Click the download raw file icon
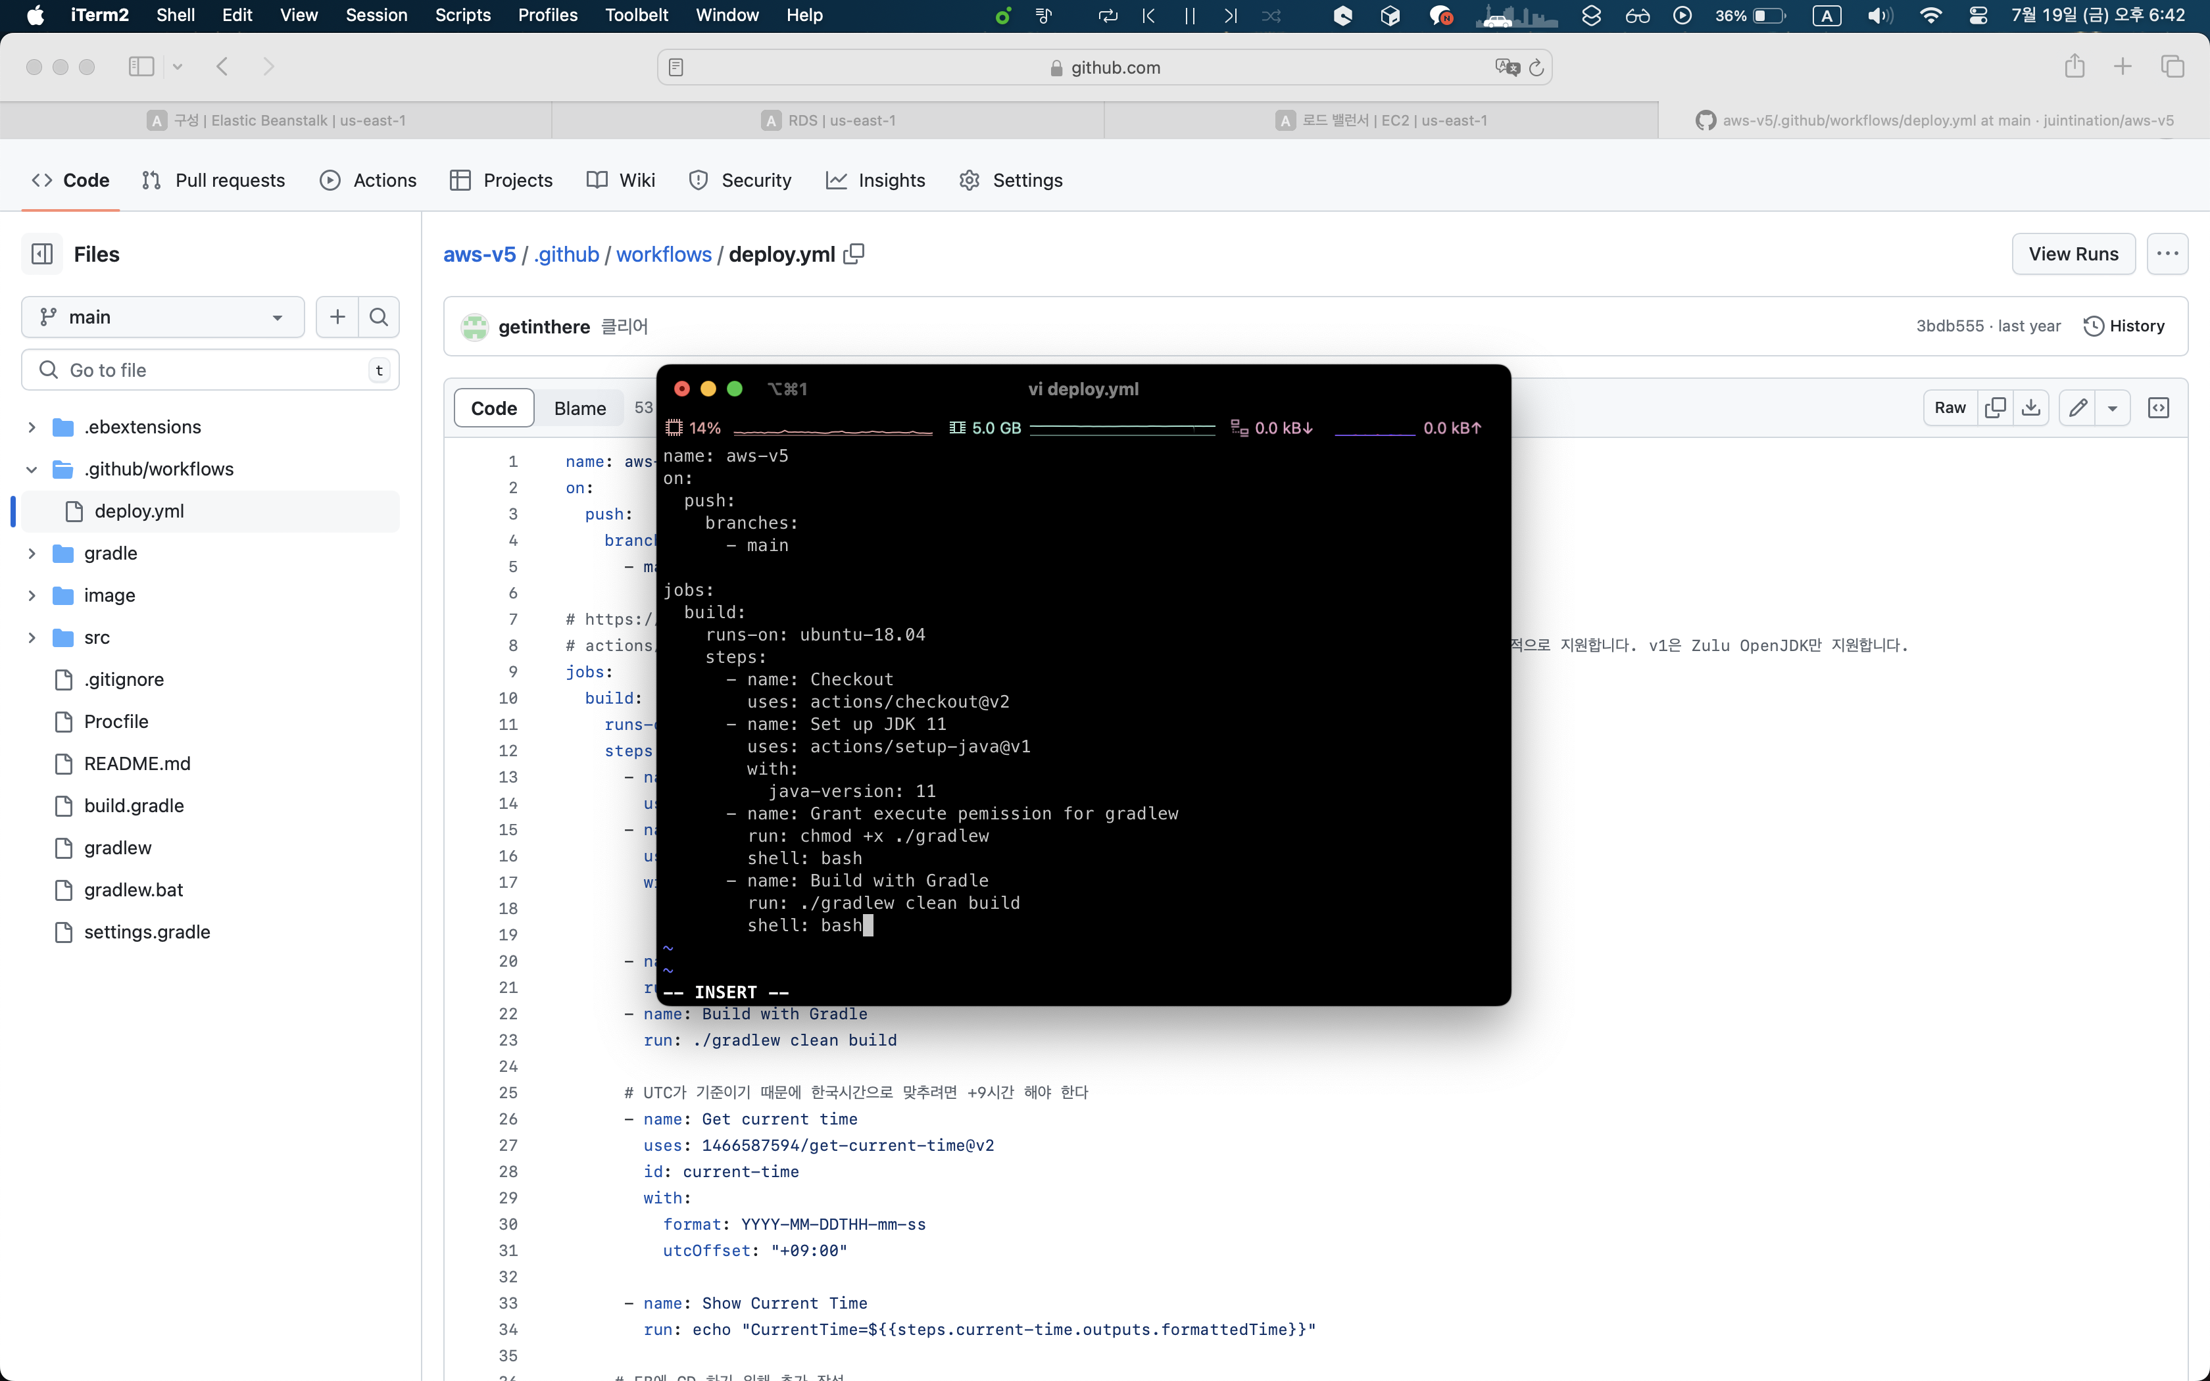 (x=2031, y=407)
